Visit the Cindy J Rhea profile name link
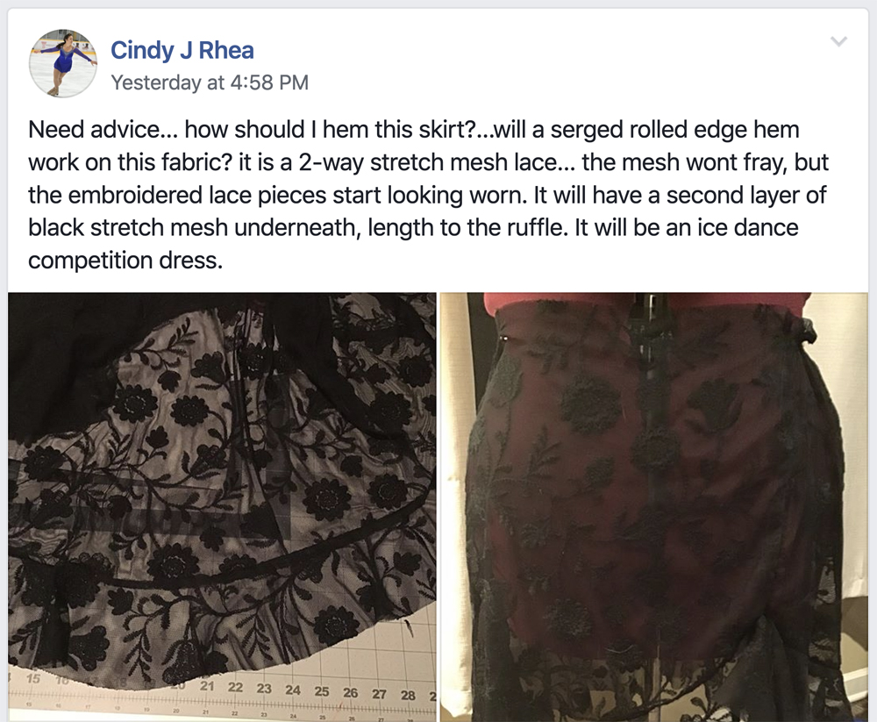 pyautogui.click(x=182, y=50)
